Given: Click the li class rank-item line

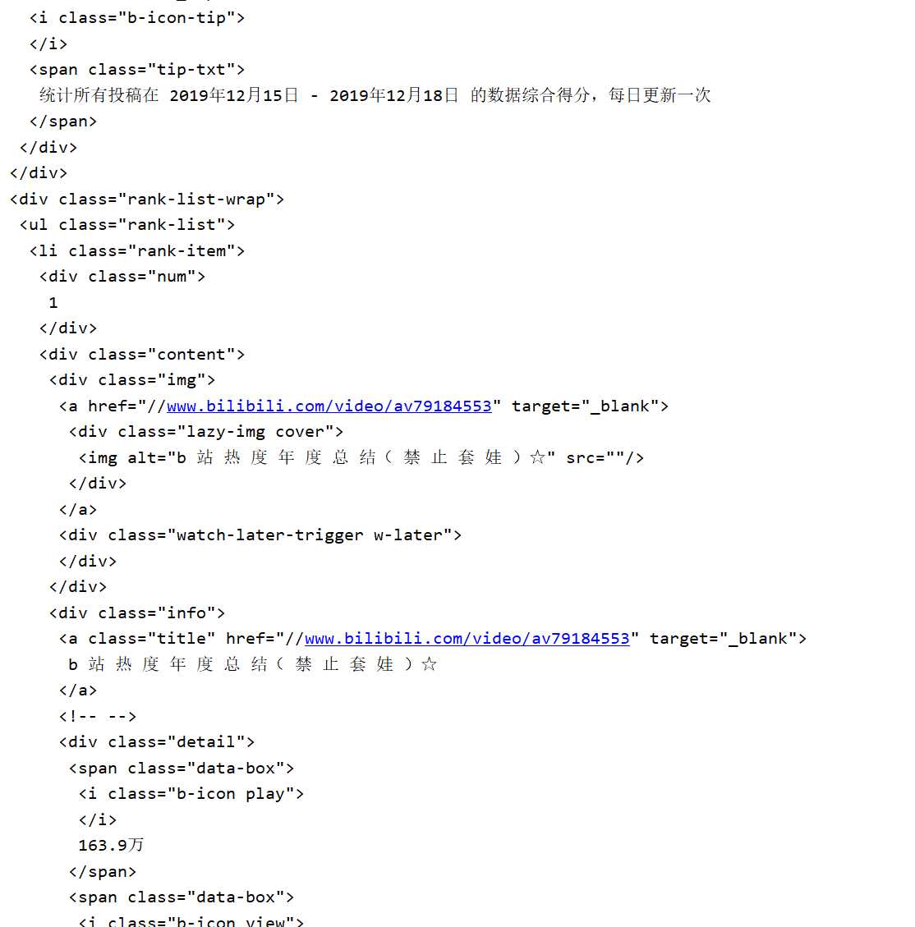Looking at the screenshot, I should pyautogui.click(x=137, y=250).
